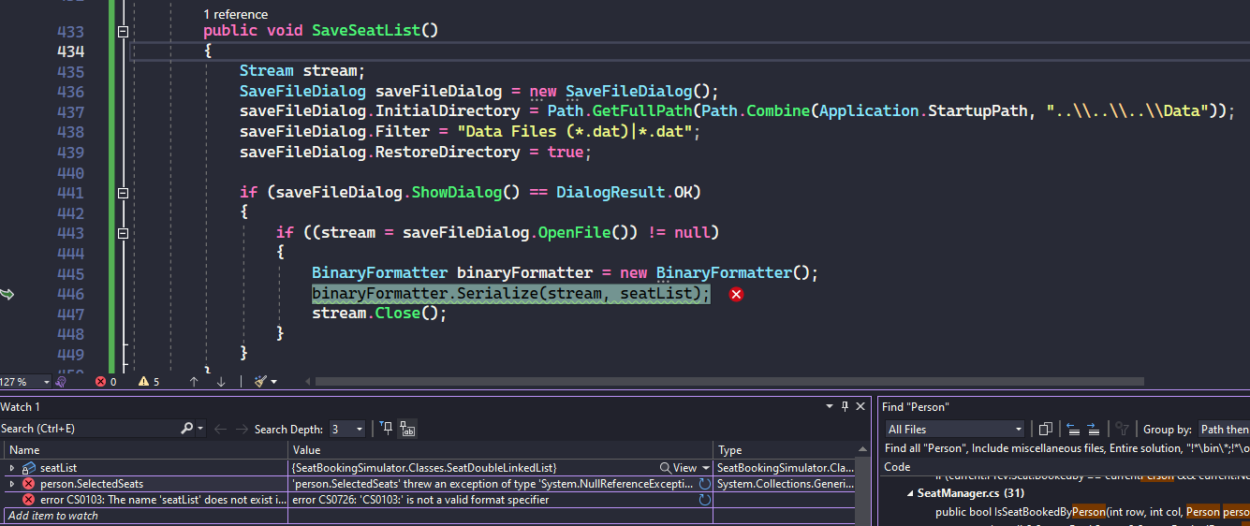Click the View visualizer button for seatList
Screen dimensions: 1250x526
[x=679, y=468]
